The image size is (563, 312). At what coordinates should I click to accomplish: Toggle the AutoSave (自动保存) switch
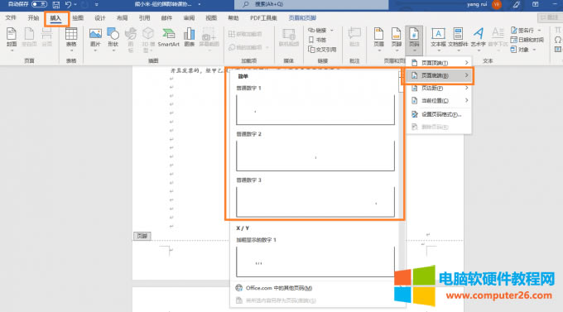39,4
